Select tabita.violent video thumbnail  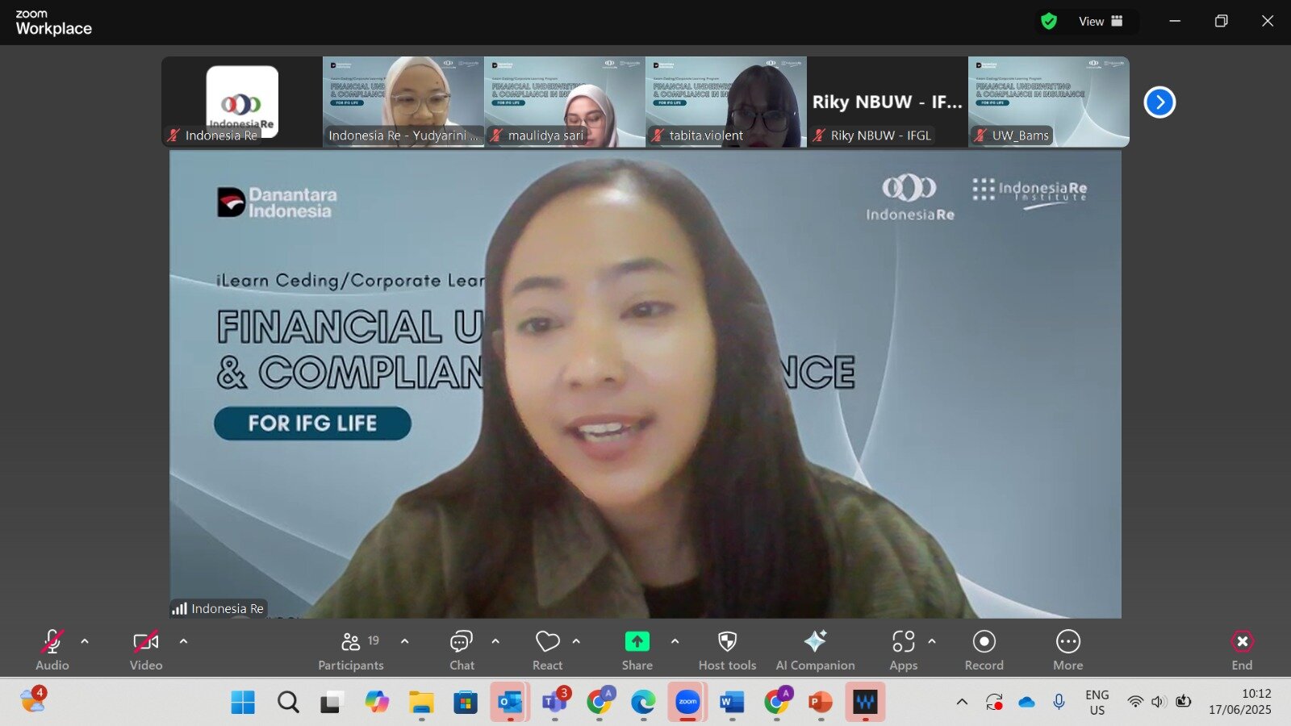(x=726, y=102)
